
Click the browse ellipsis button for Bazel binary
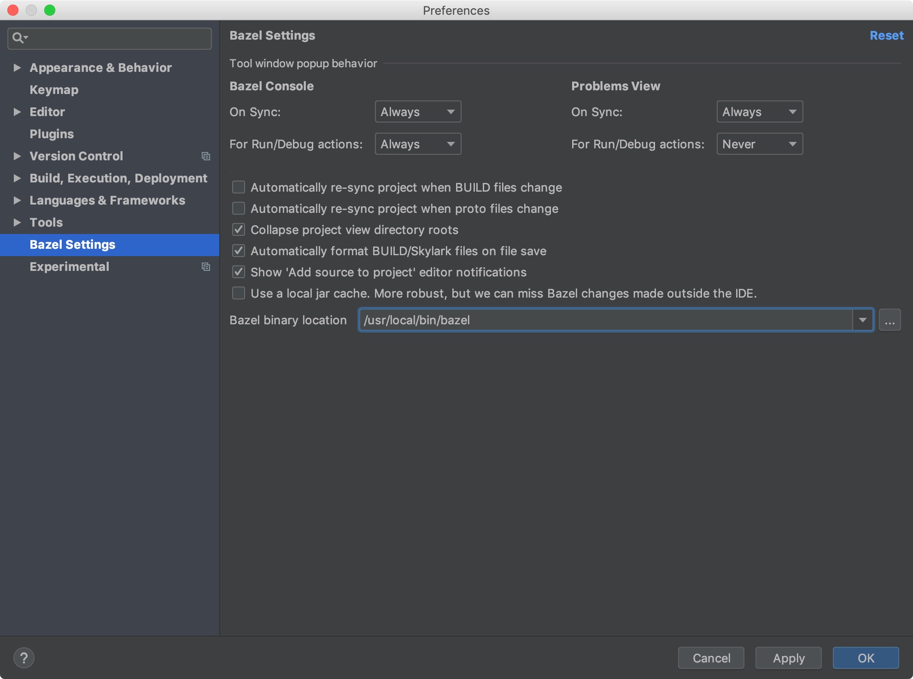[x=890, y=320]
